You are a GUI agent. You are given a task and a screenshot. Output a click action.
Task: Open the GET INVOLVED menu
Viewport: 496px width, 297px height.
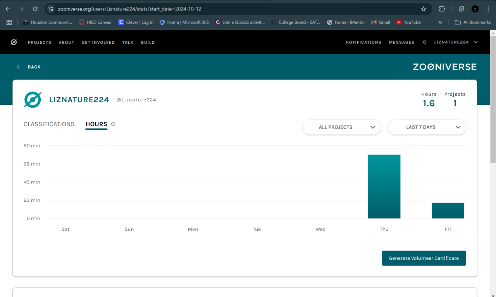98,43
